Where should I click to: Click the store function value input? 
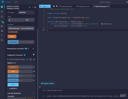tap(26, 71)
